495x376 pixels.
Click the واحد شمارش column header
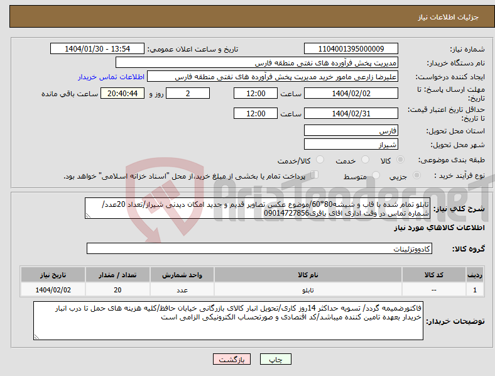click(182, 275)
